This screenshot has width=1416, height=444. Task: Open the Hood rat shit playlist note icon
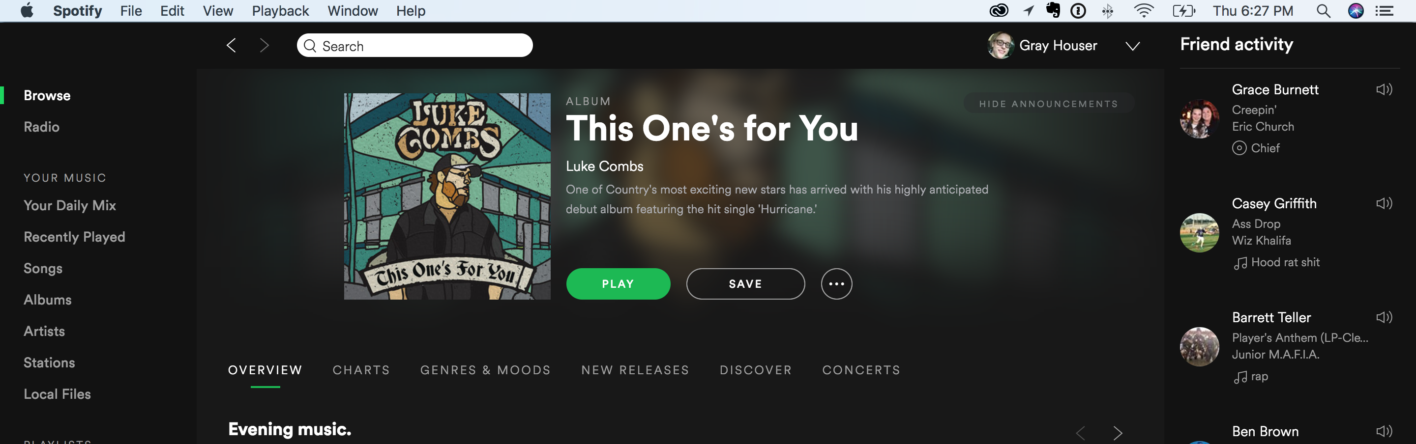tap(1240, 263)
